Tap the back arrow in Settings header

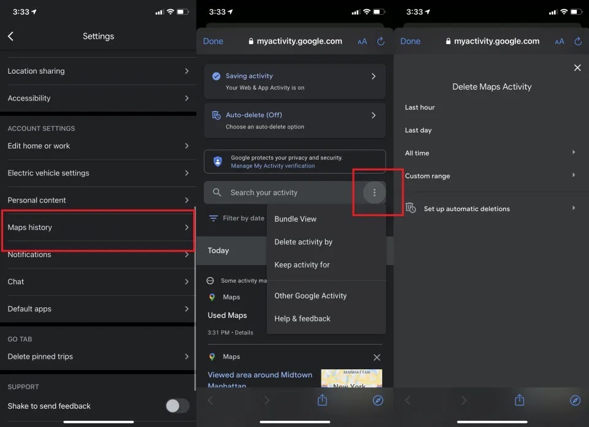tap(10, 37)
